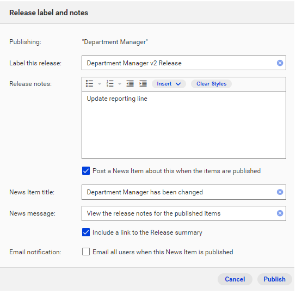Click the Clear Styles button
Screen dimensions: 296x294
(x=211, y=84)
